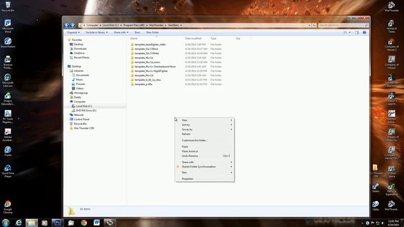
Task: Select Customize this folder option
Action: tap(205, 141)
